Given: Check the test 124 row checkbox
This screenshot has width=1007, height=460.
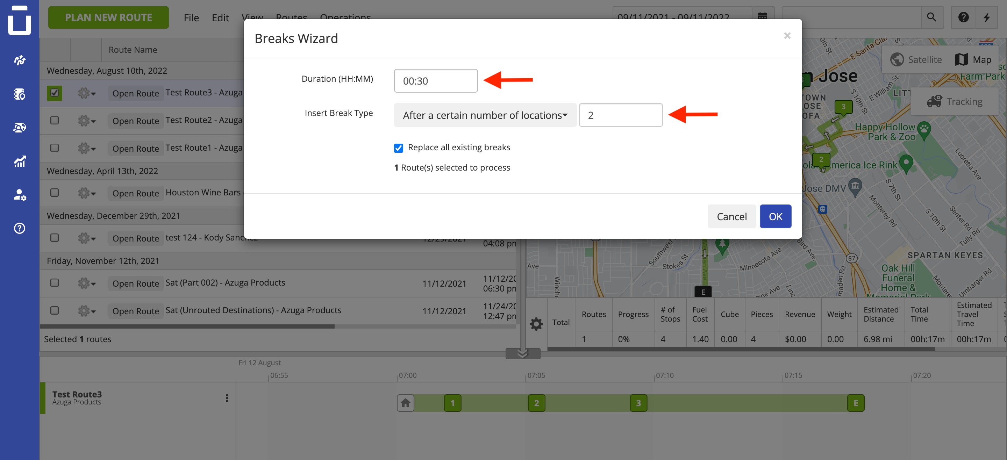Looking at the screenshot, I should coord(55,238).
